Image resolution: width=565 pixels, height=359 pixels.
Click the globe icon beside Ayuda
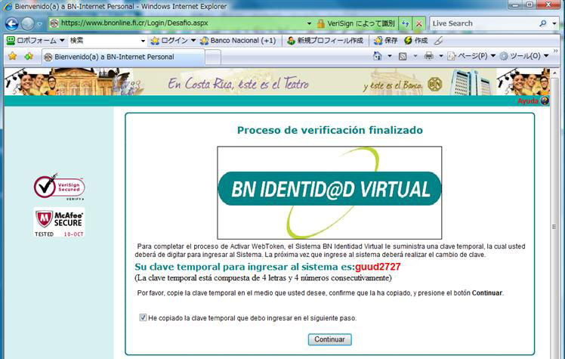545,101
